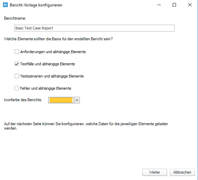
Task: Uncheck Testfälle und abhängige Elemente
Action: click(x=17, y=64)
